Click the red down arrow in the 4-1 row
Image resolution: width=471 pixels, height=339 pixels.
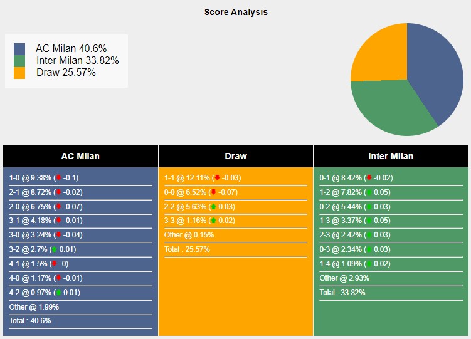click(54, 263)
